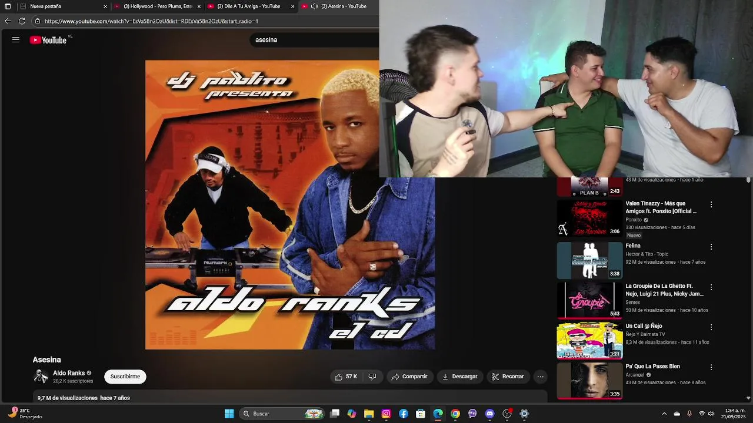Launch Copilot from the taskbar
Screen dimensions: 753x423
coord(352,414)
